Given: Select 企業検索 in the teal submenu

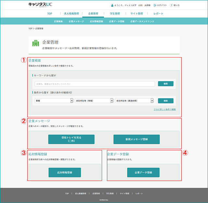Looking at the screenshot, I should coord(58,21).
